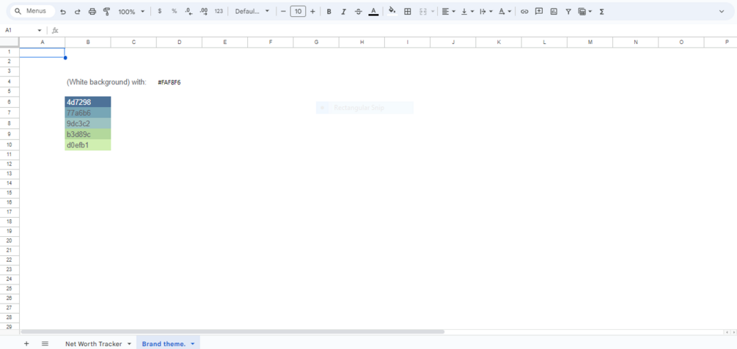Open more number formats (123)
The width and height of the screenshot is (737, 349).
click(x=219, y=11)
